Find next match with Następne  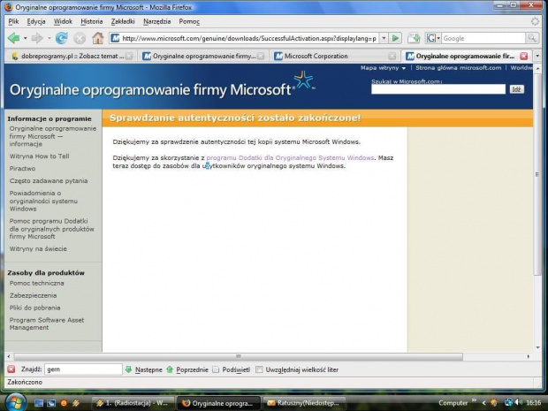coord(143,369)
